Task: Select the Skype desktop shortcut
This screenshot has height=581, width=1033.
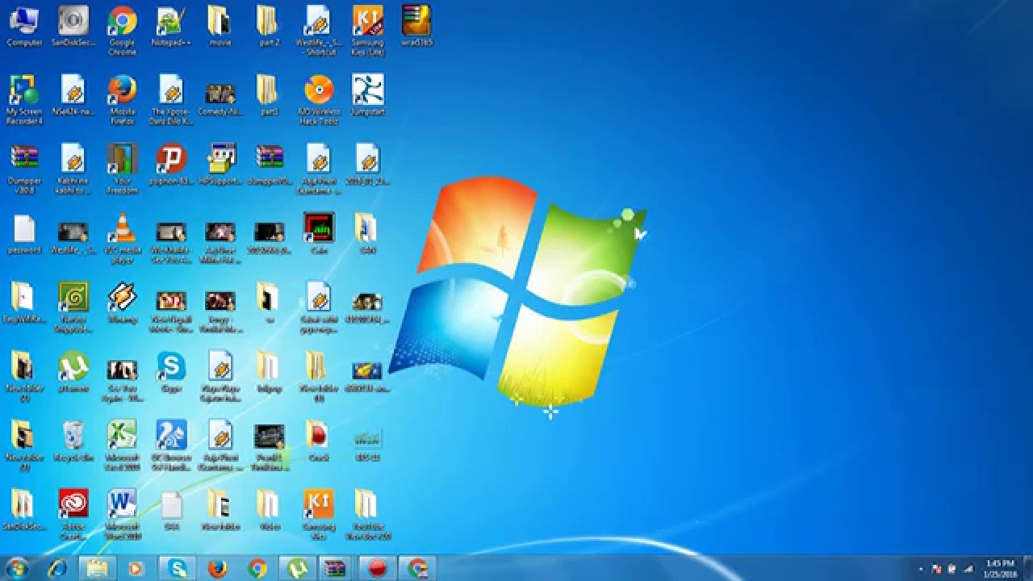Action: tap(171, 373)
